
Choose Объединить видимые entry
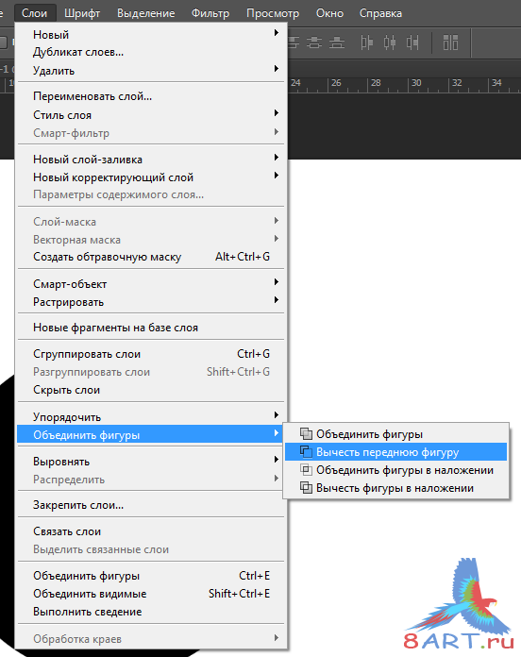(x=151, y=594)
